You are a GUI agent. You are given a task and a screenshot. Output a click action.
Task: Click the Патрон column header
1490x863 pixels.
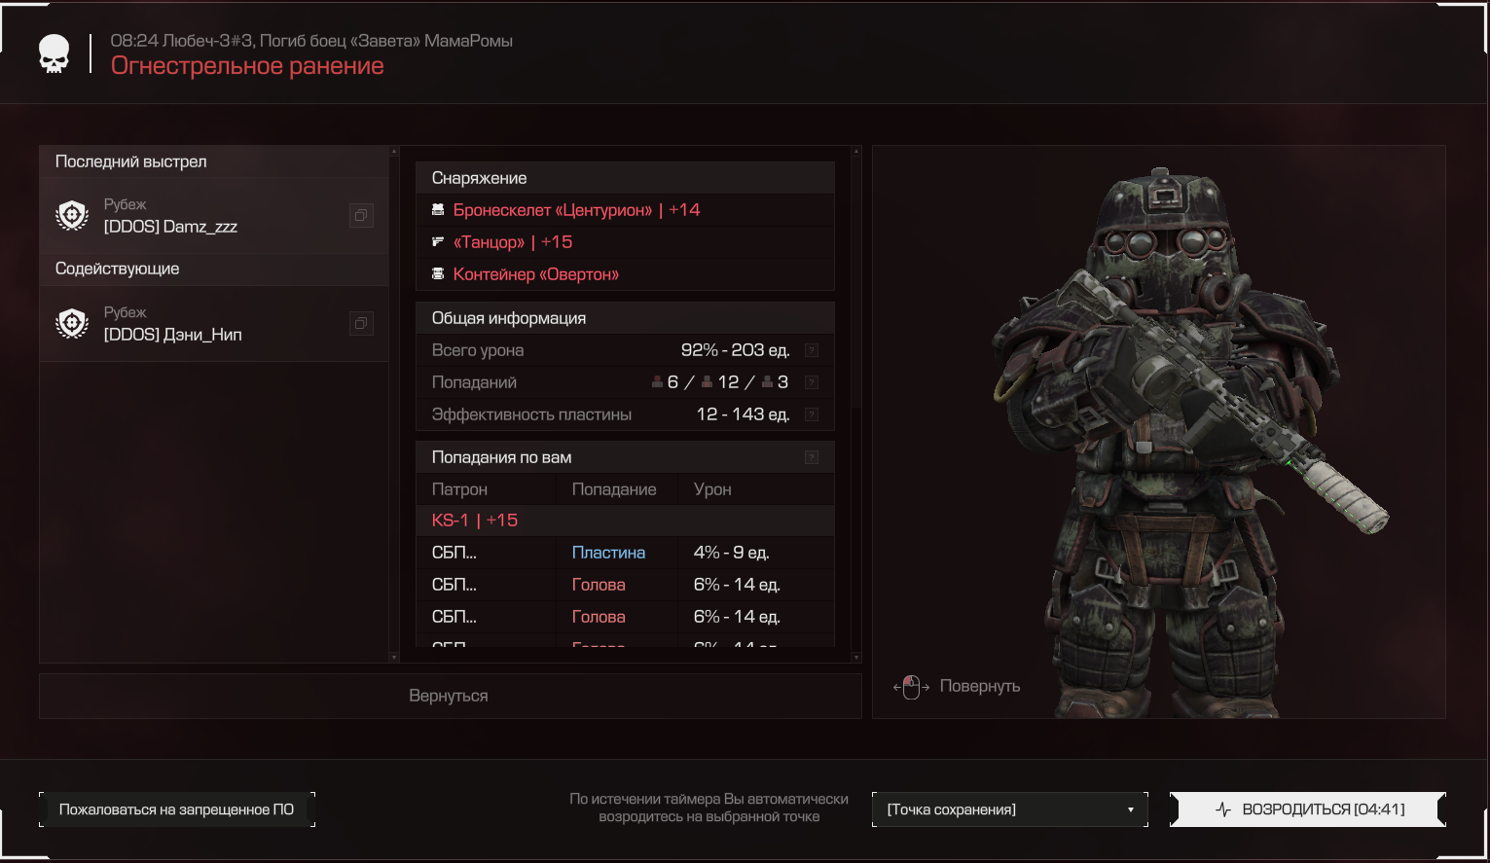coord(459,489)
